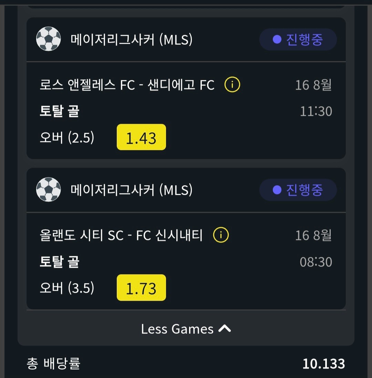The image size is (372, 378).
Task: Click the info icon beside 샌디에고 FC
Action: point(232,85)
